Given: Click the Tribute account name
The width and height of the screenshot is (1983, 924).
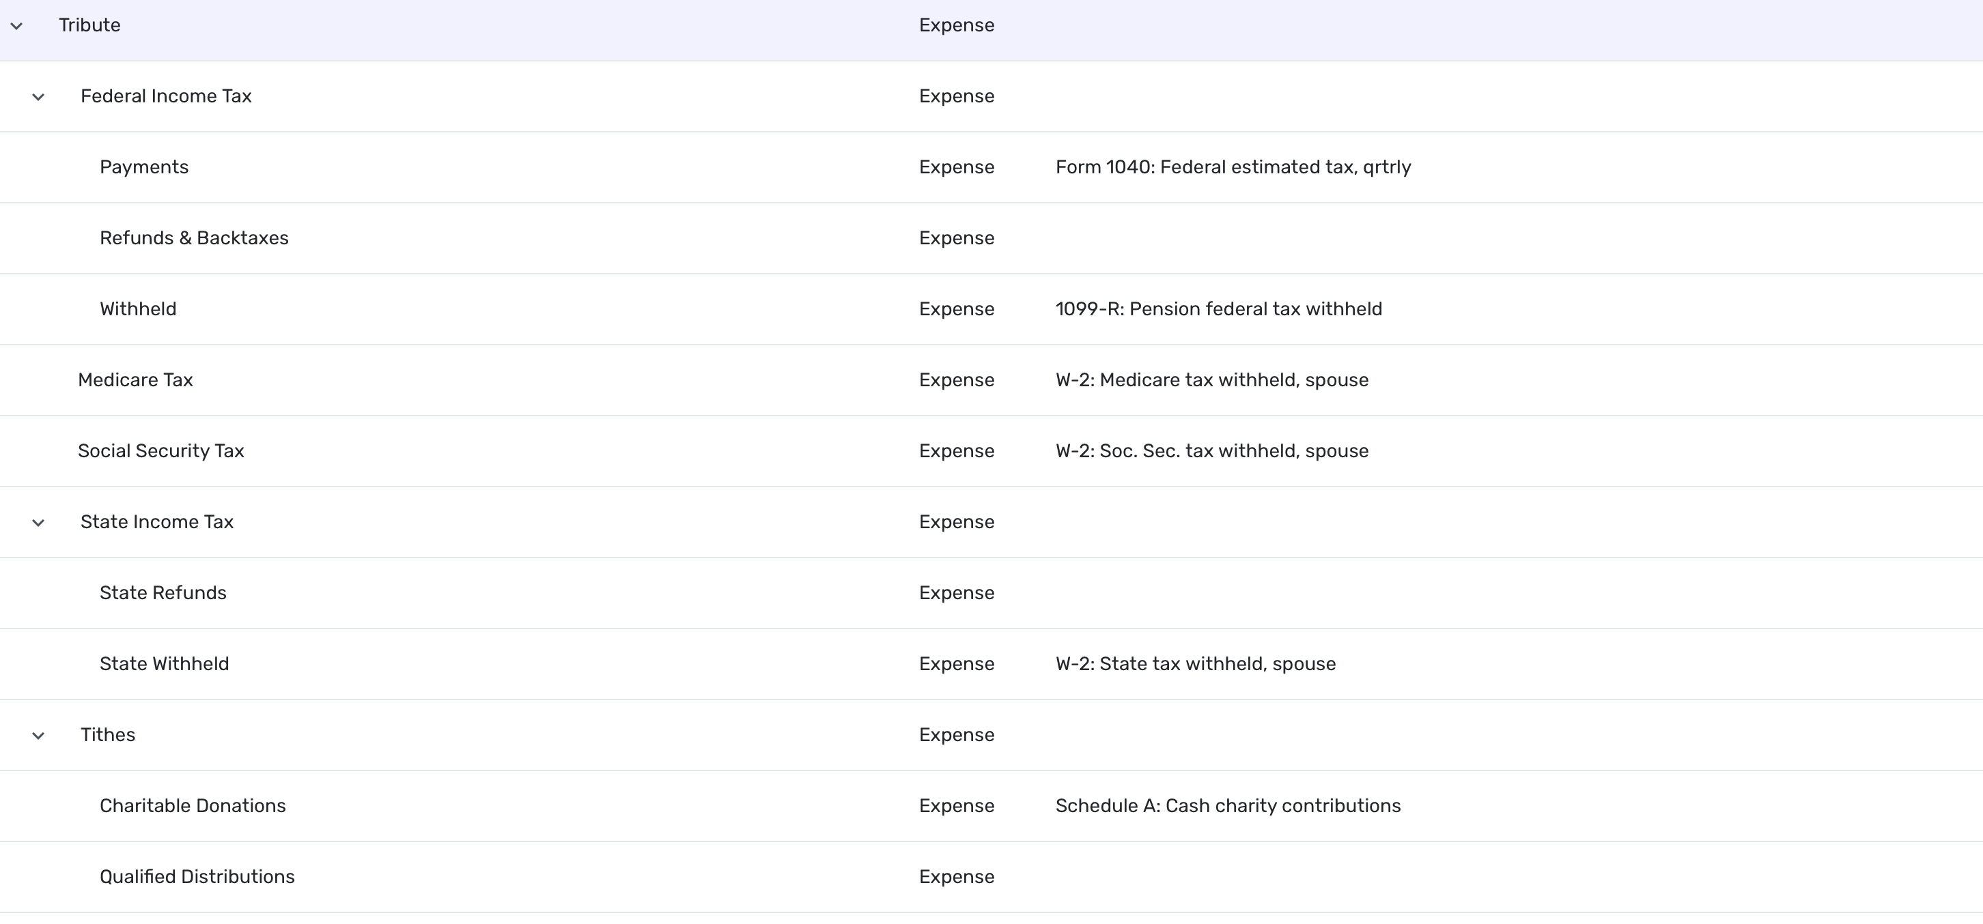Looking at the screenshot, I should pyautogui.click(x=89, y=25).
